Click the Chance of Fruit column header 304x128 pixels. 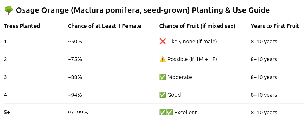(x=197, y=26)
